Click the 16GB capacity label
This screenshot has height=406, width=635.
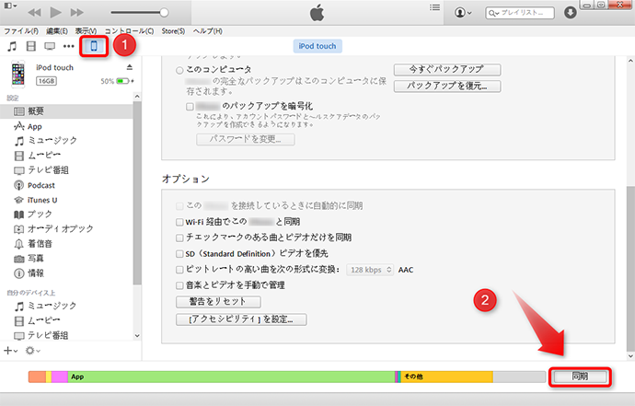pyautogui.click(x=46, y=81)
